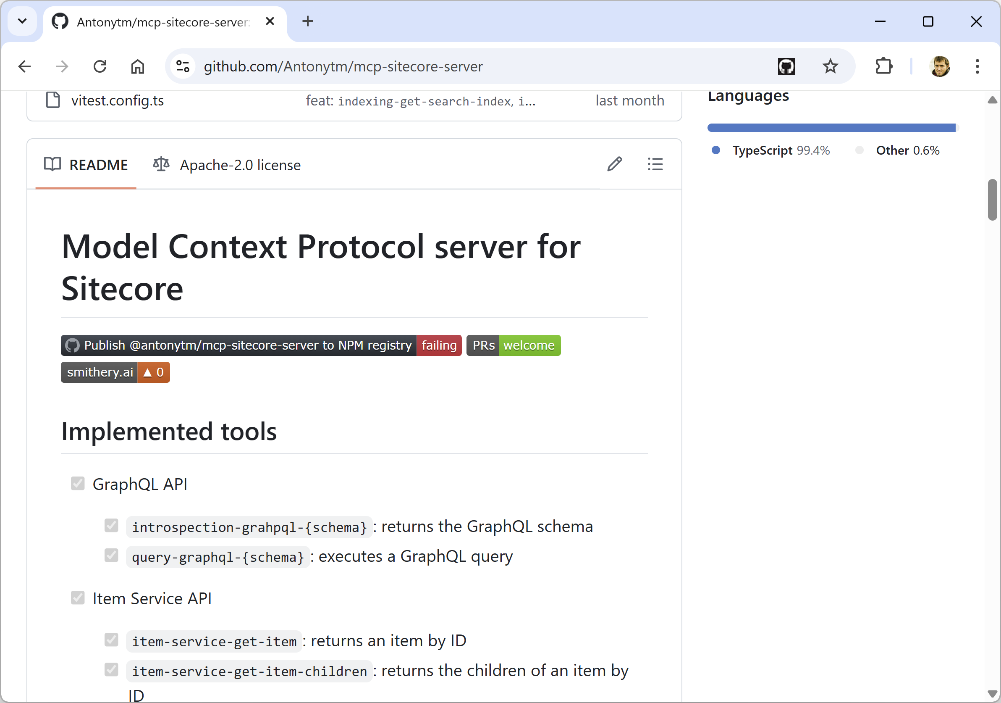Screen dimensions: 1001x703
Task: Click the GraphQL API checkbox
Action: click(78, 483)
